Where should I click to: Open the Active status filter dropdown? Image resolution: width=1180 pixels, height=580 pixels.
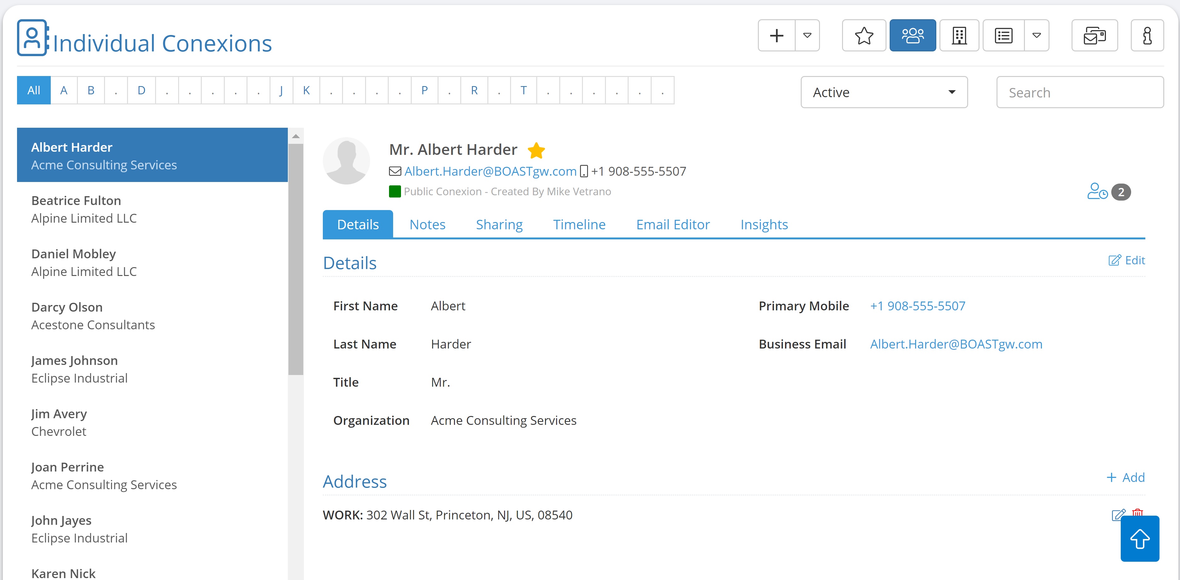(884, 92)
